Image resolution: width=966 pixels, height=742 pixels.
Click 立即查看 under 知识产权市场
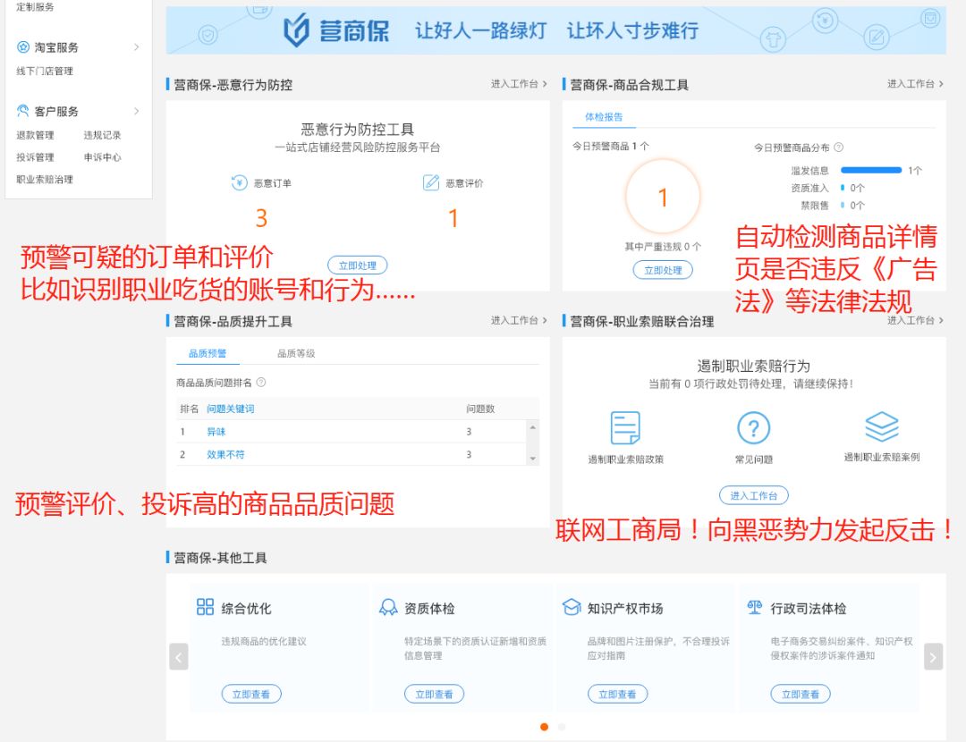click(617, 694)
